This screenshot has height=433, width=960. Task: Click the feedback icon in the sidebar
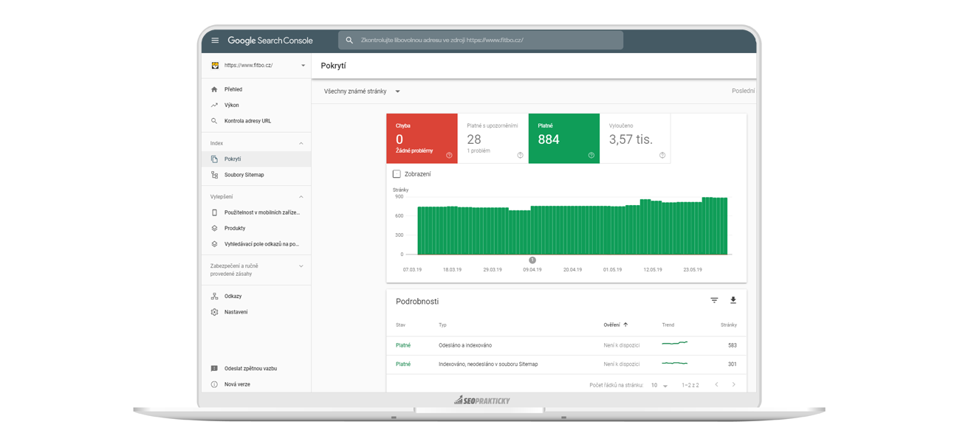214,369
